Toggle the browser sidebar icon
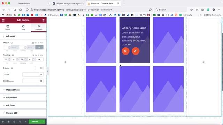223x125 pixels. (x=202, y=10)
